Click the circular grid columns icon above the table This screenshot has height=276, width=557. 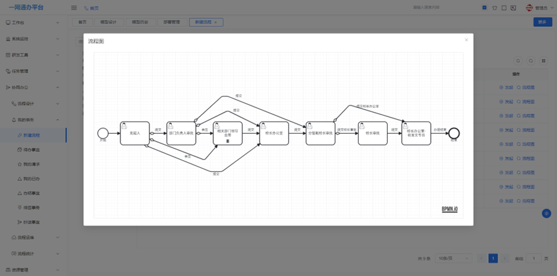543,61
